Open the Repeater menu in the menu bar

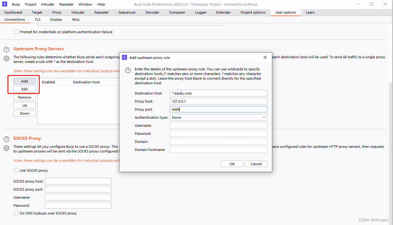coord(66,4)
